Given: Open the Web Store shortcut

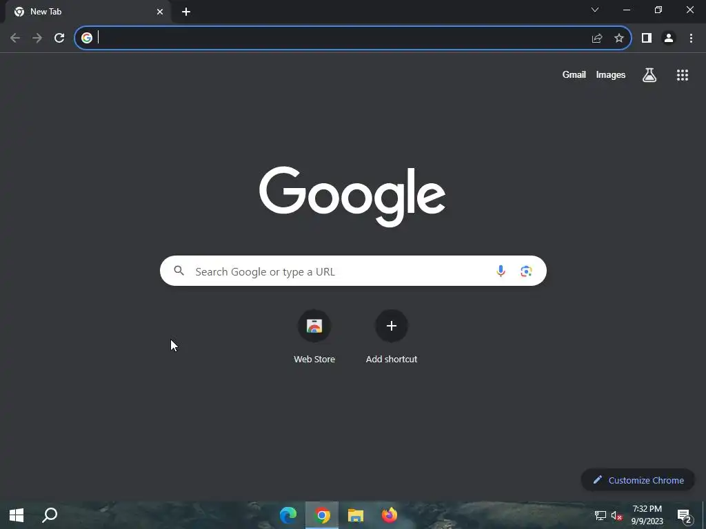Looking at the screenshot, I should (314, 337).
